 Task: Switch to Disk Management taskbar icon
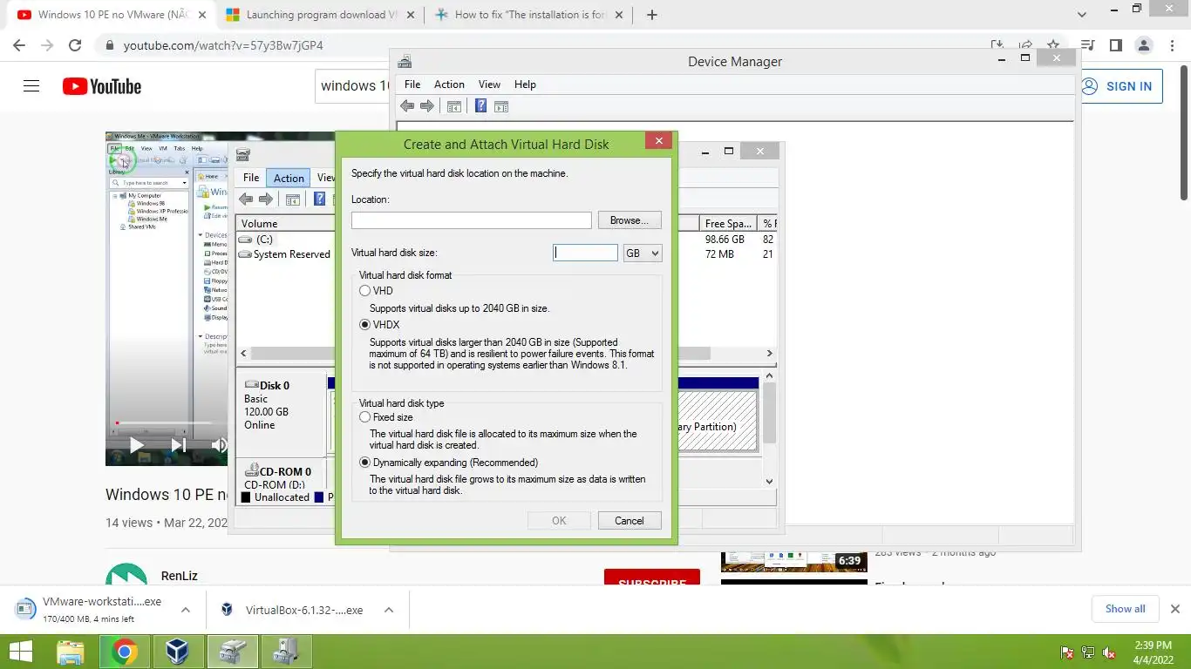click(x=232, y=652)
